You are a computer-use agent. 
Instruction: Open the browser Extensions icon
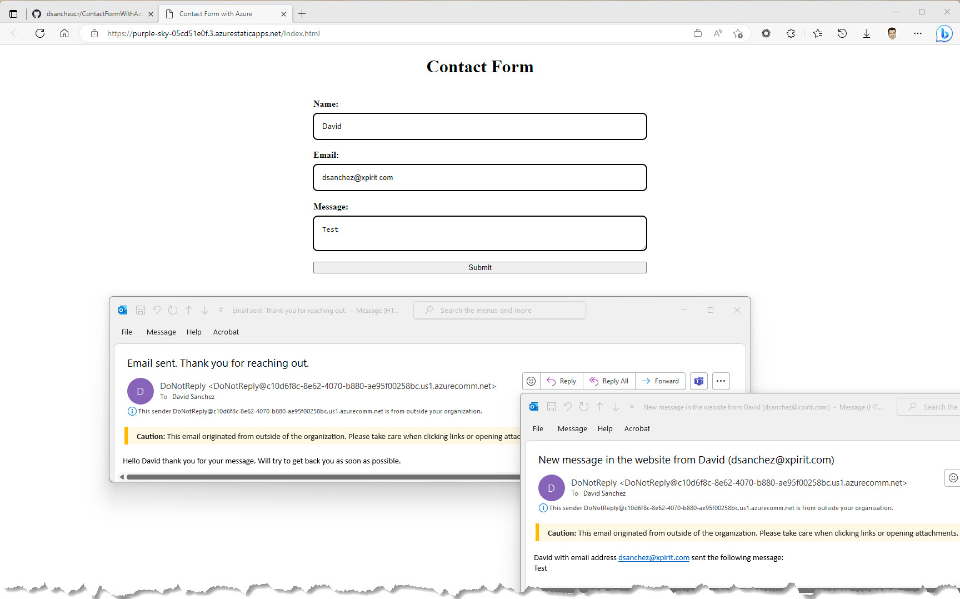tap(791, 33)
